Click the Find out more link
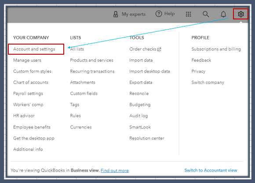 coord(115,171)
